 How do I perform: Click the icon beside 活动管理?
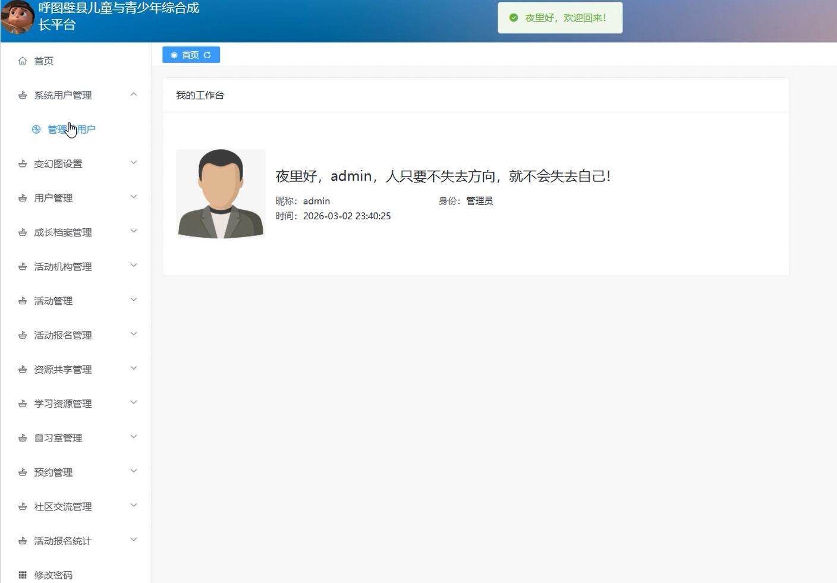point(23,301)
